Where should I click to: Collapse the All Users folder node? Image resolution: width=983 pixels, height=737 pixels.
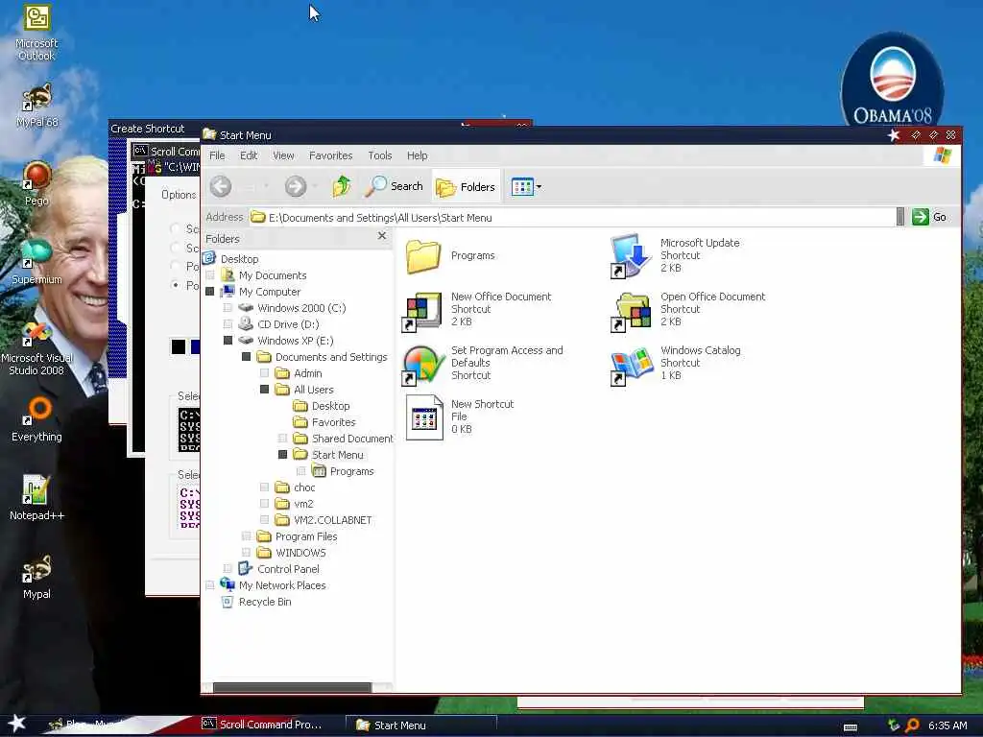(265, 390)
